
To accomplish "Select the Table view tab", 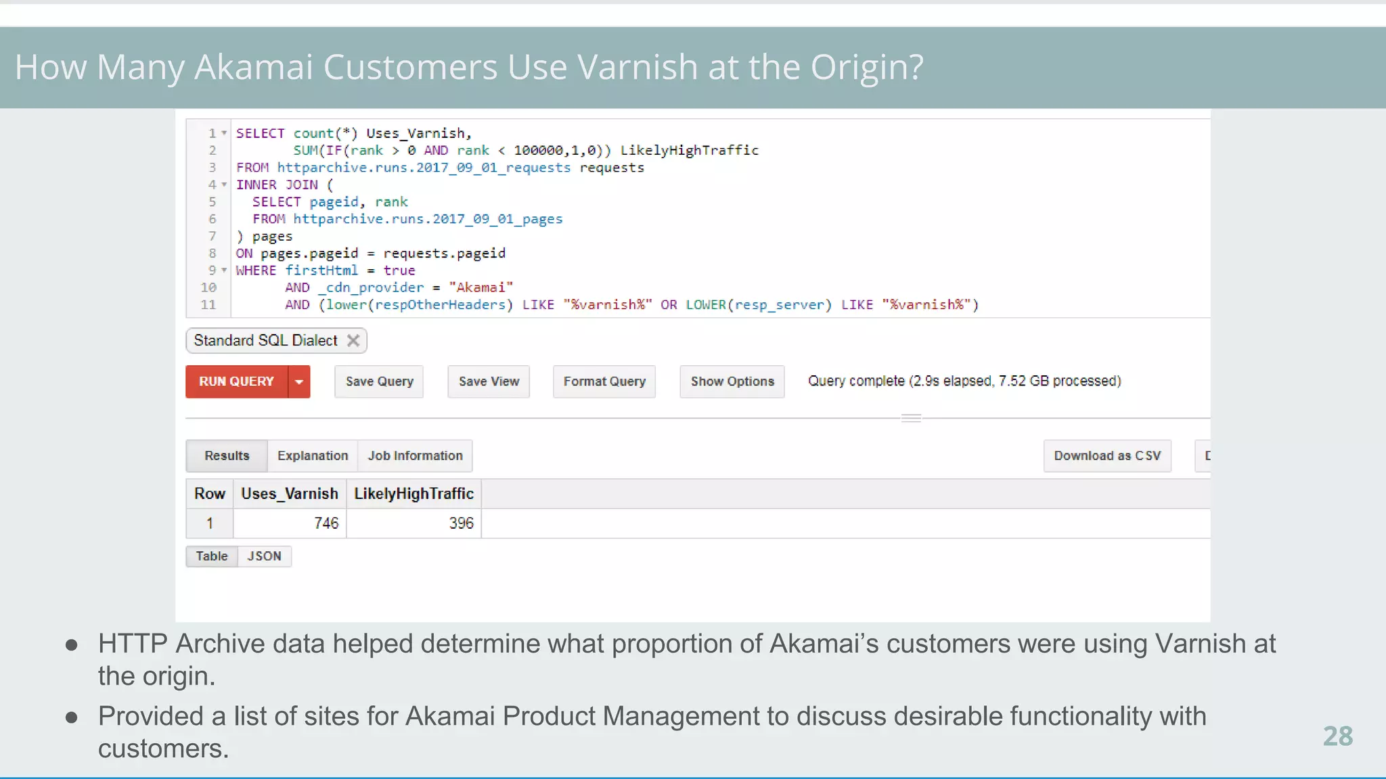I will [212, 556].
